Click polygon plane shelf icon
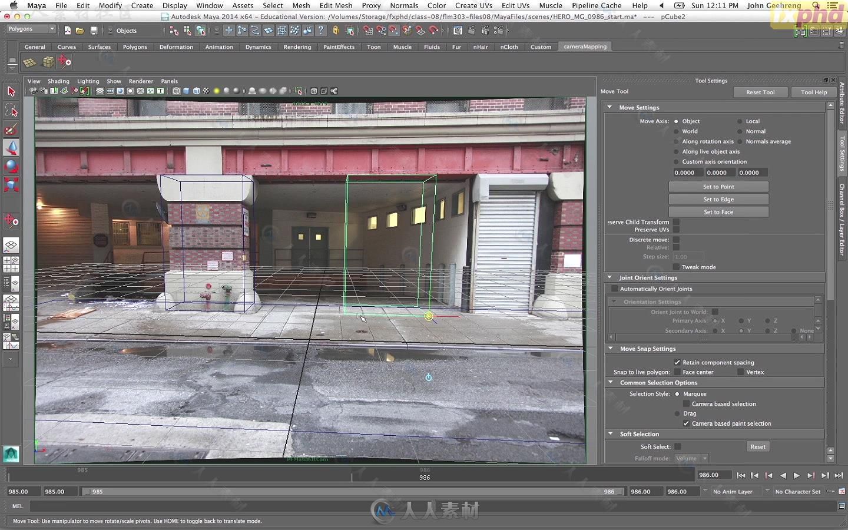848x530 pixels. (x=29, y=62)
